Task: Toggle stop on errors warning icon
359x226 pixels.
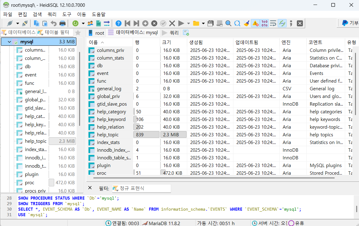Action: pos(255,23)
